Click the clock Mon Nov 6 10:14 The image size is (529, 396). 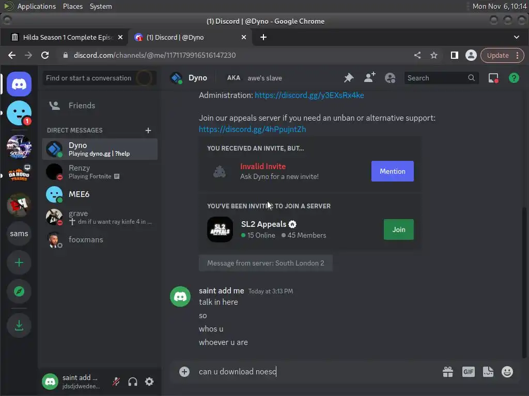500,6
